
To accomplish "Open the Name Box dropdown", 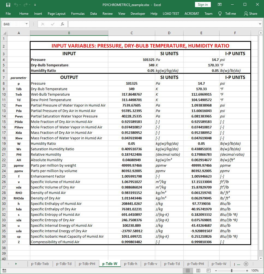I will point(26,24).
